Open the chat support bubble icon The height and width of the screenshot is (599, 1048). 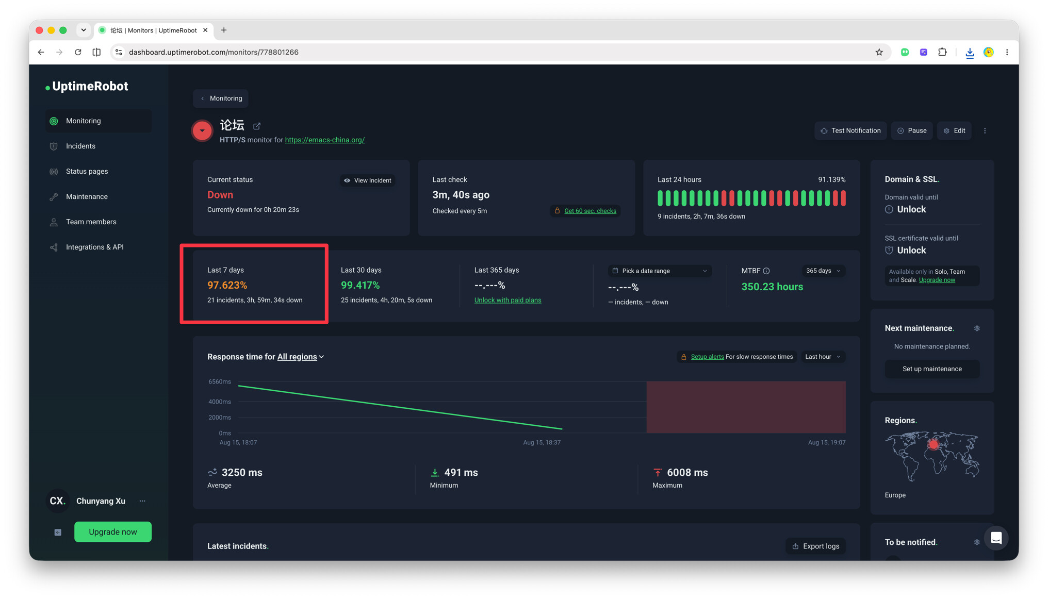tap(996, 538)
